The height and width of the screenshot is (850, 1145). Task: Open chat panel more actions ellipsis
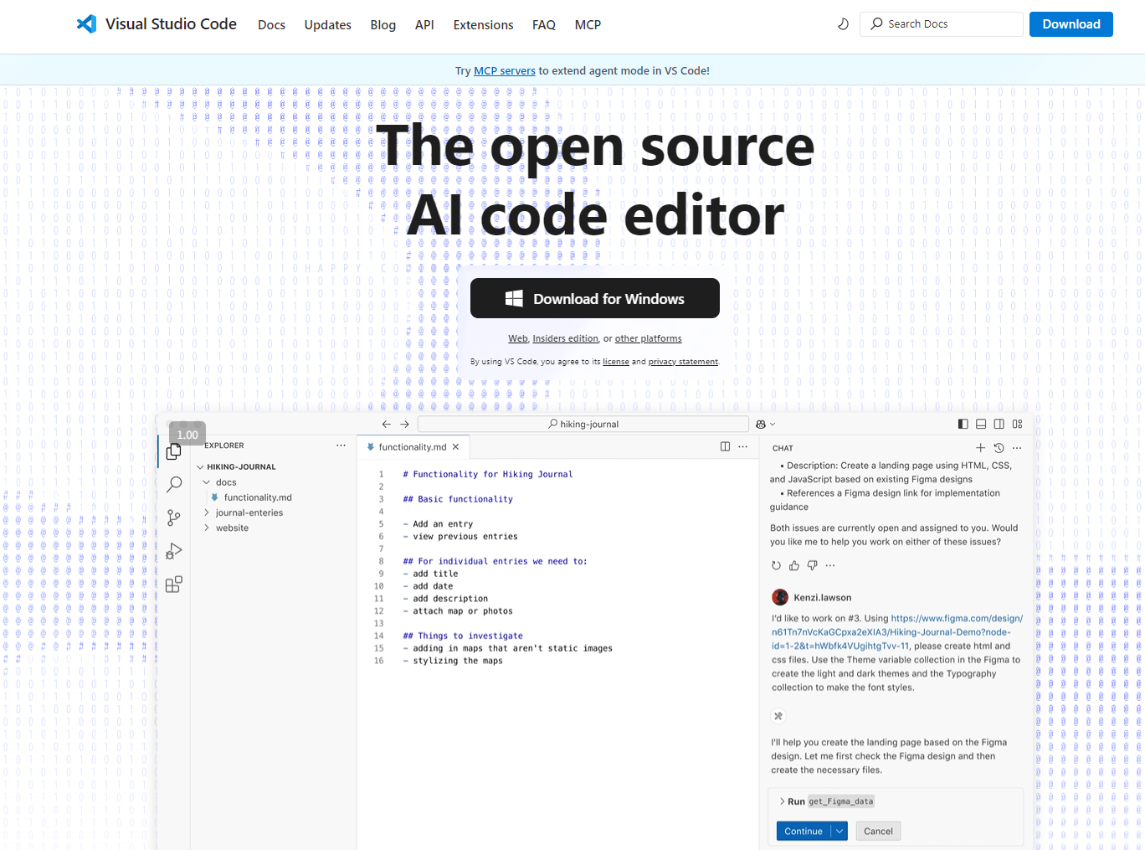(x=1017, y=448)
